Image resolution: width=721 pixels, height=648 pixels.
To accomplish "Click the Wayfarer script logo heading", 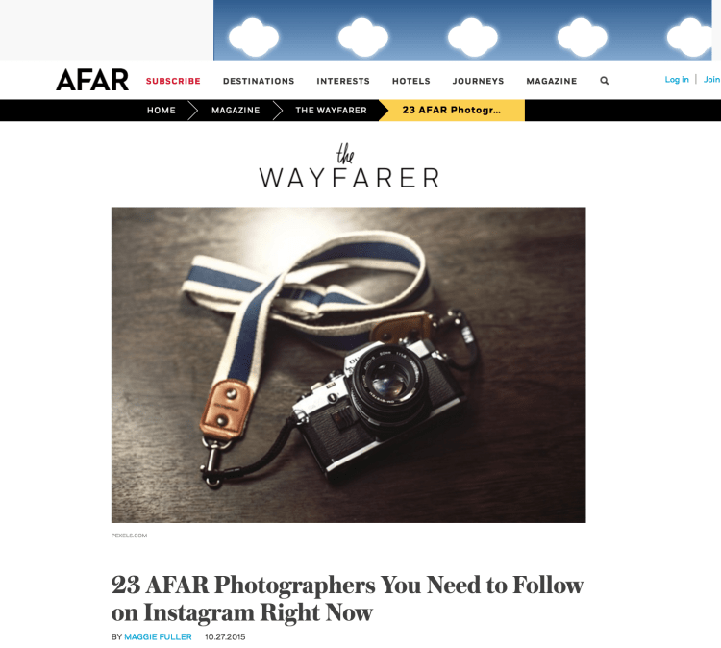I will [349, 166].
